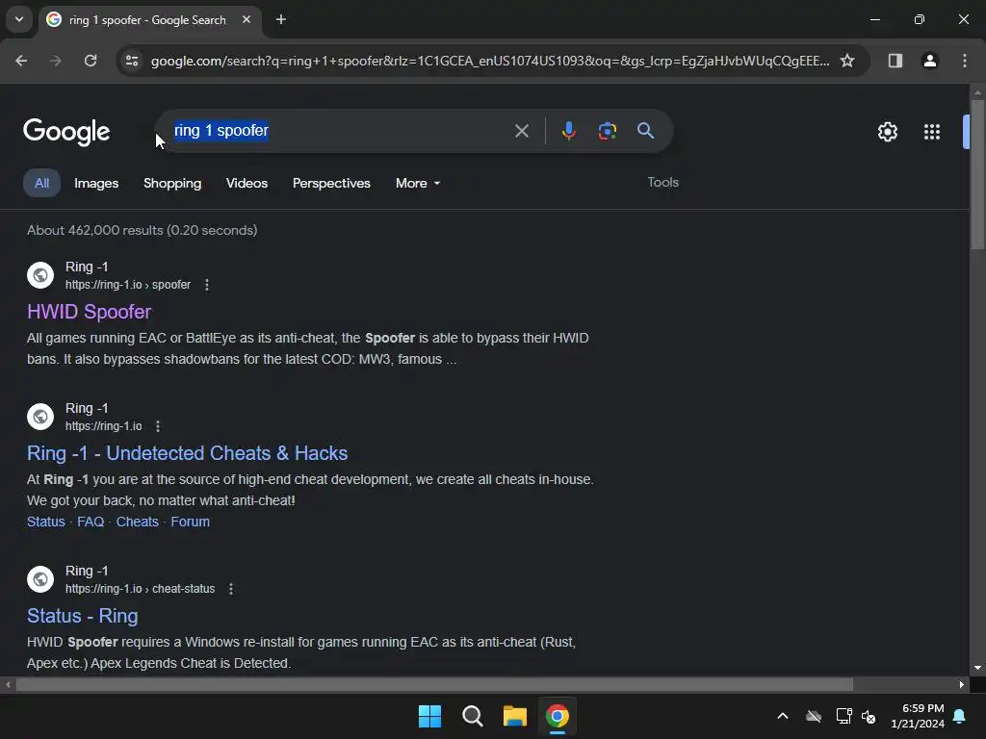Image resolution: width=986 pixels, height=739 pixels.
Task: Open the search Tools button
Action: [x=662, y=182]
